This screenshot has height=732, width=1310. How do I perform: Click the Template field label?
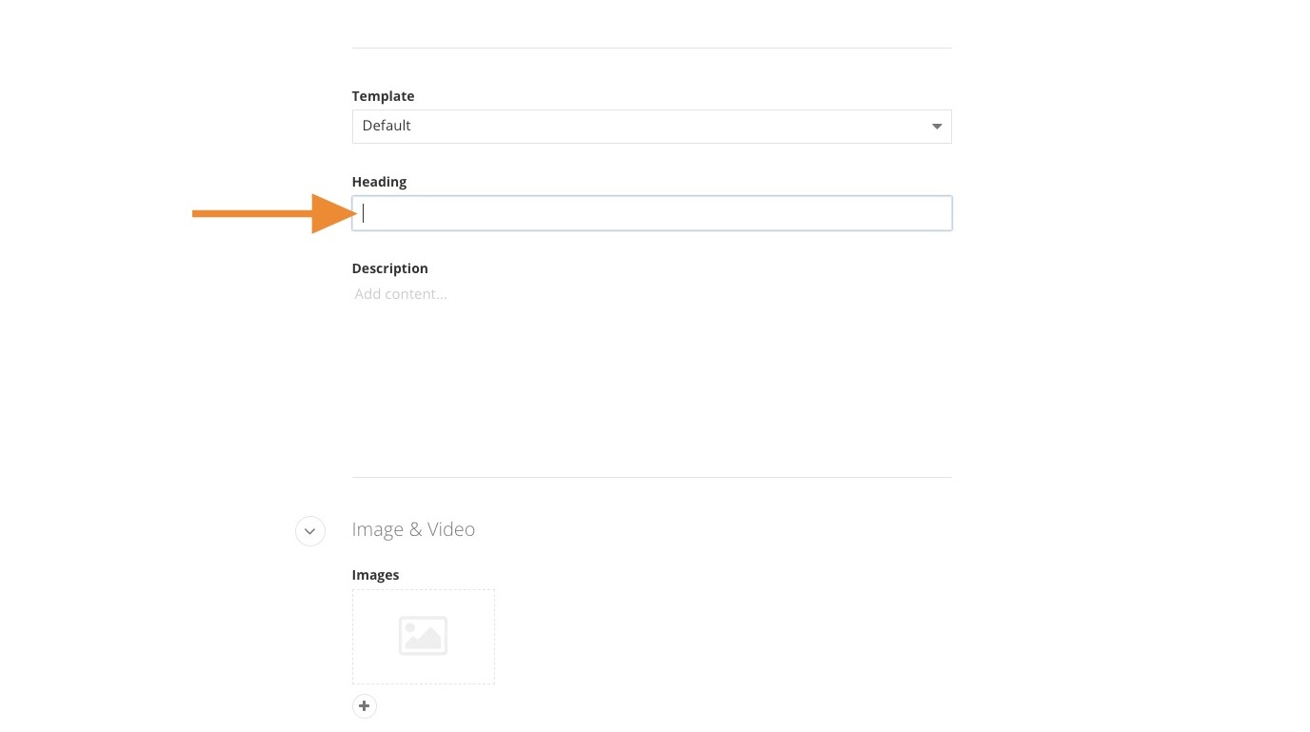[383, 96]
